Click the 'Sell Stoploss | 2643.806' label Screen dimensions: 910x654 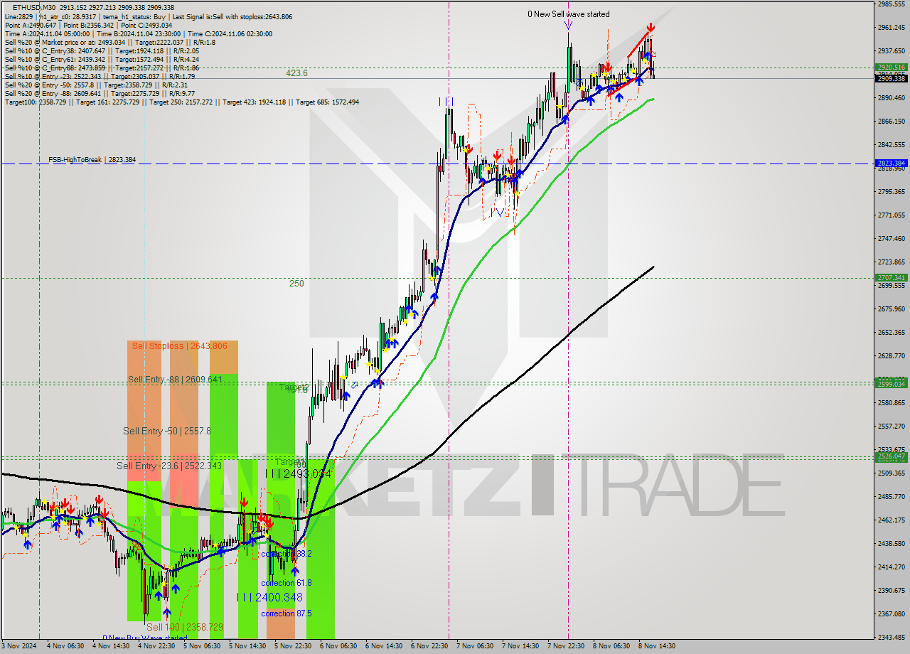(178, 346)
